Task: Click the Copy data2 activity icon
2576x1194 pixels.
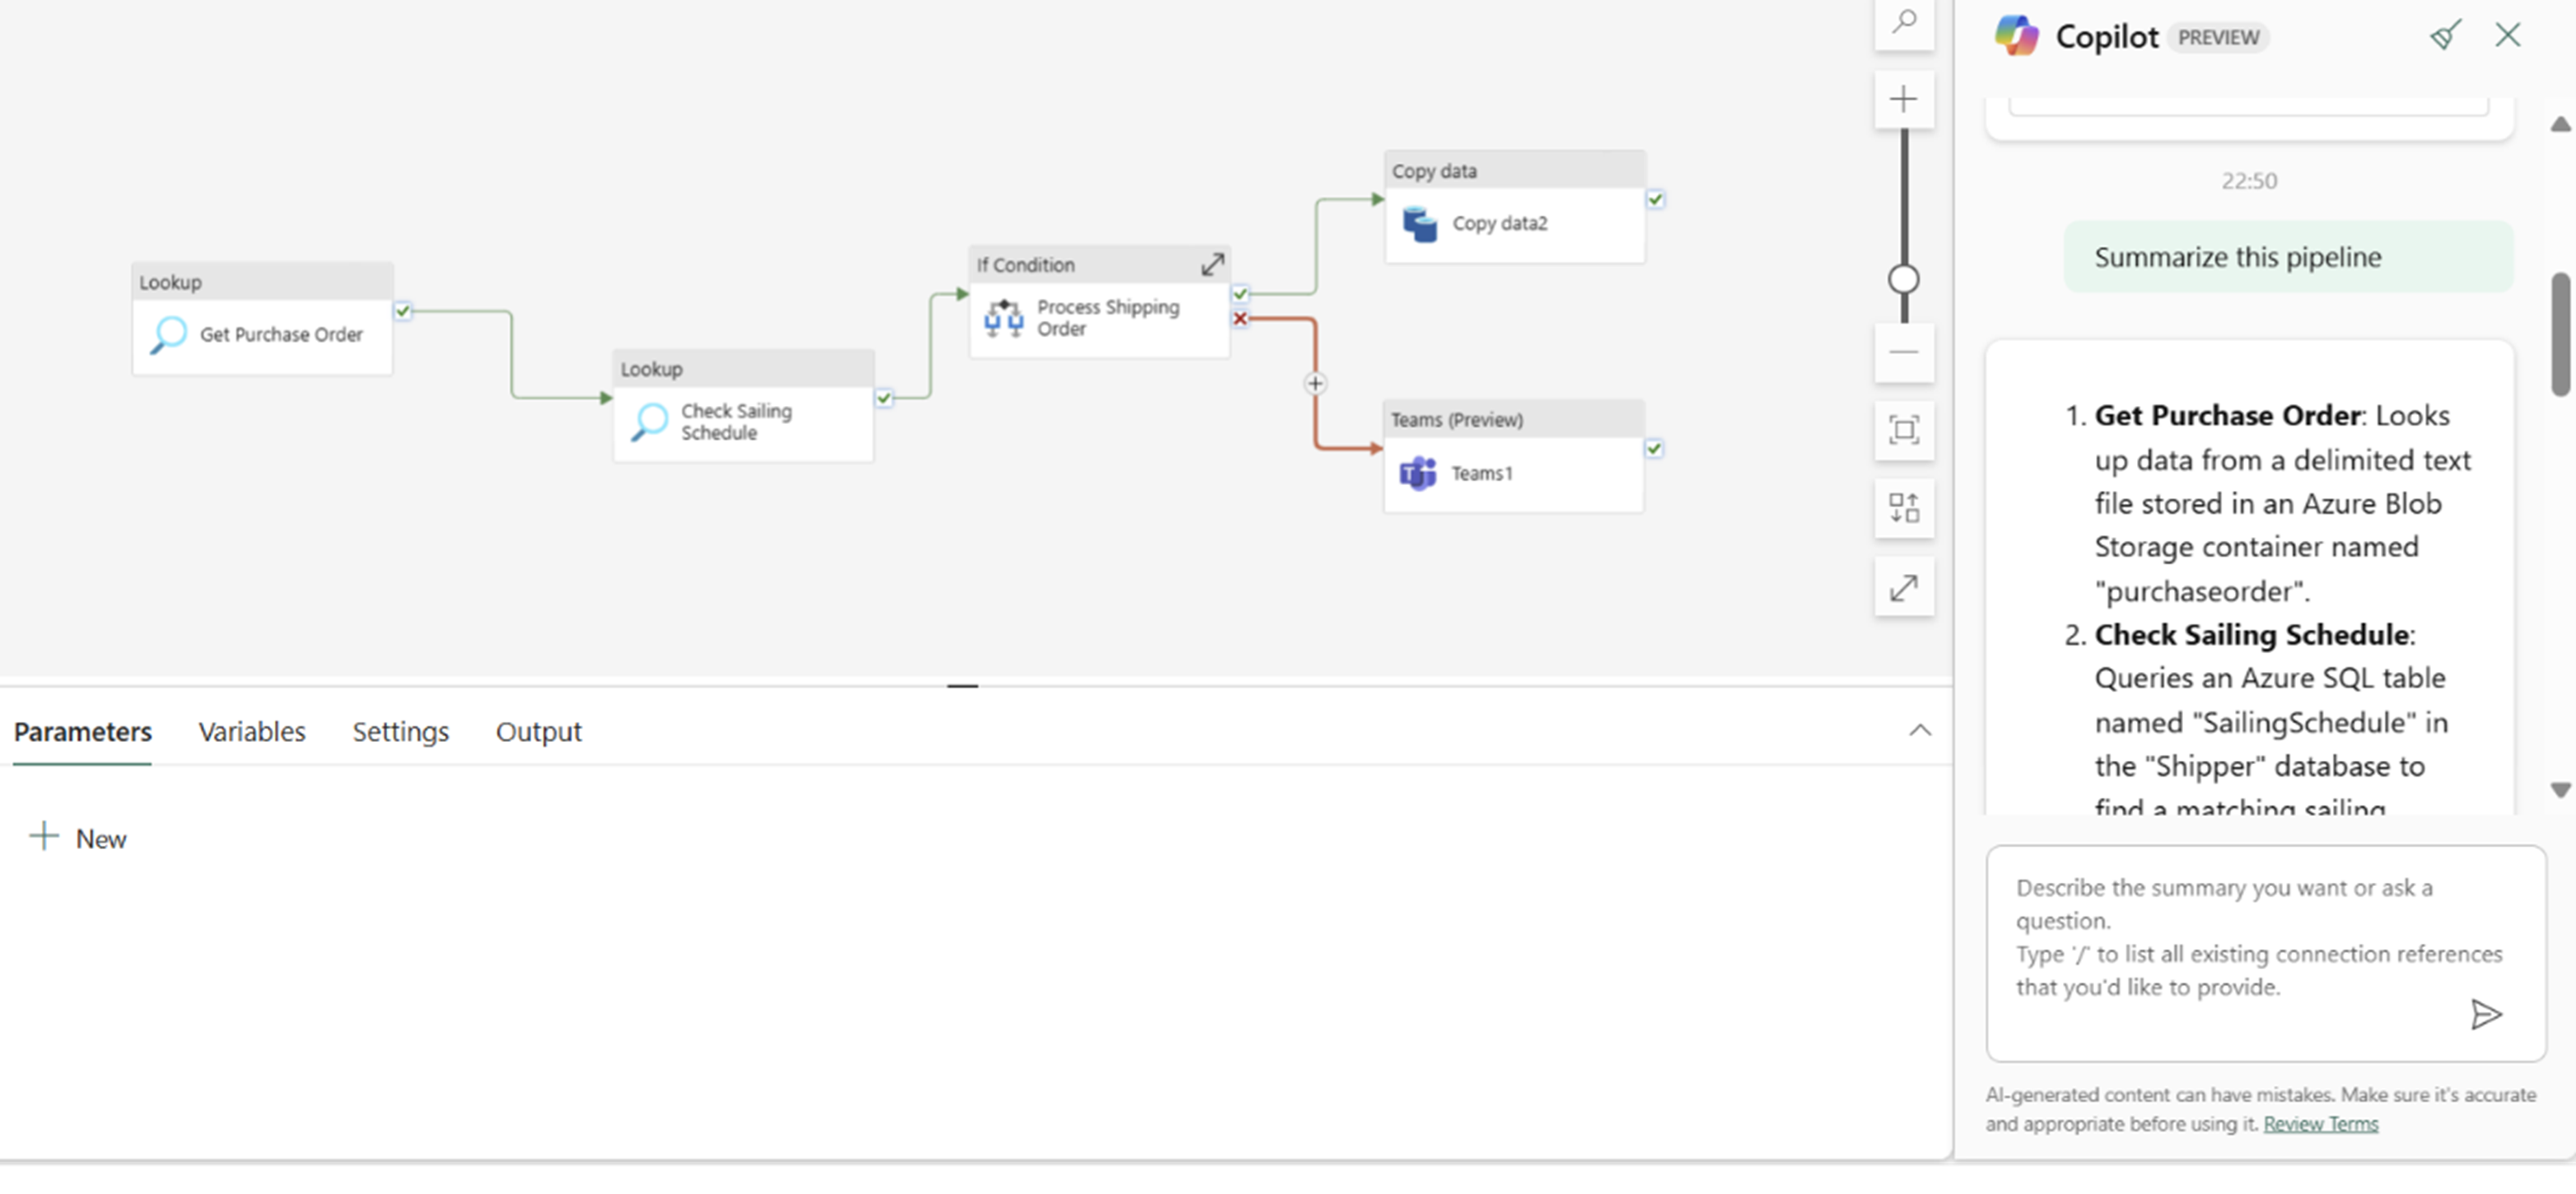Action: click(1420, 222)
